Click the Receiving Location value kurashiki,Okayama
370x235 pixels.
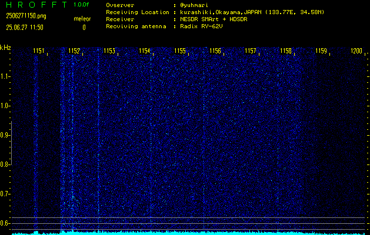click(x=252, y=12)
